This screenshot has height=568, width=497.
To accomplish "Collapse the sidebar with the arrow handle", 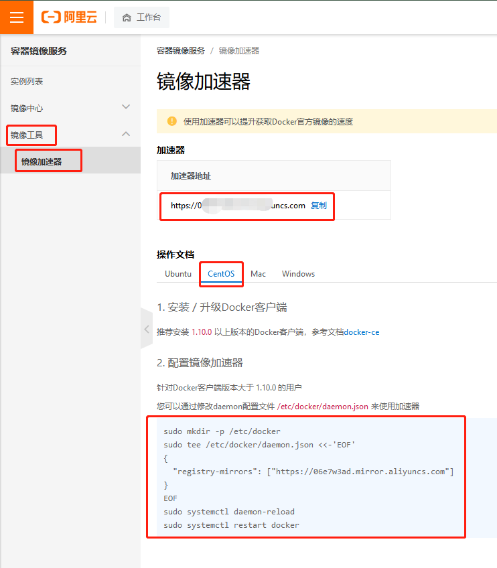I will coord(146,329).
